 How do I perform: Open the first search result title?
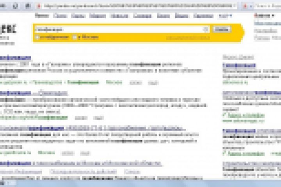(15, 58)
